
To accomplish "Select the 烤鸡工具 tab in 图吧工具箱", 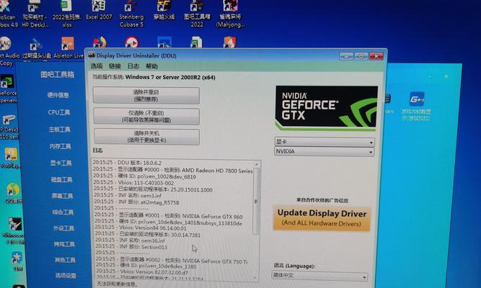I will coord(64,244).
